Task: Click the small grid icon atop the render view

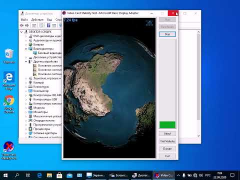Action: click(149, 23)
